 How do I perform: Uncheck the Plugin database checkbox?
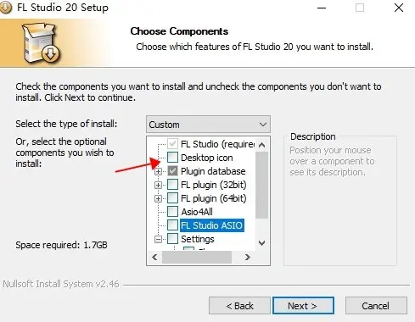[x=172, y=171]
